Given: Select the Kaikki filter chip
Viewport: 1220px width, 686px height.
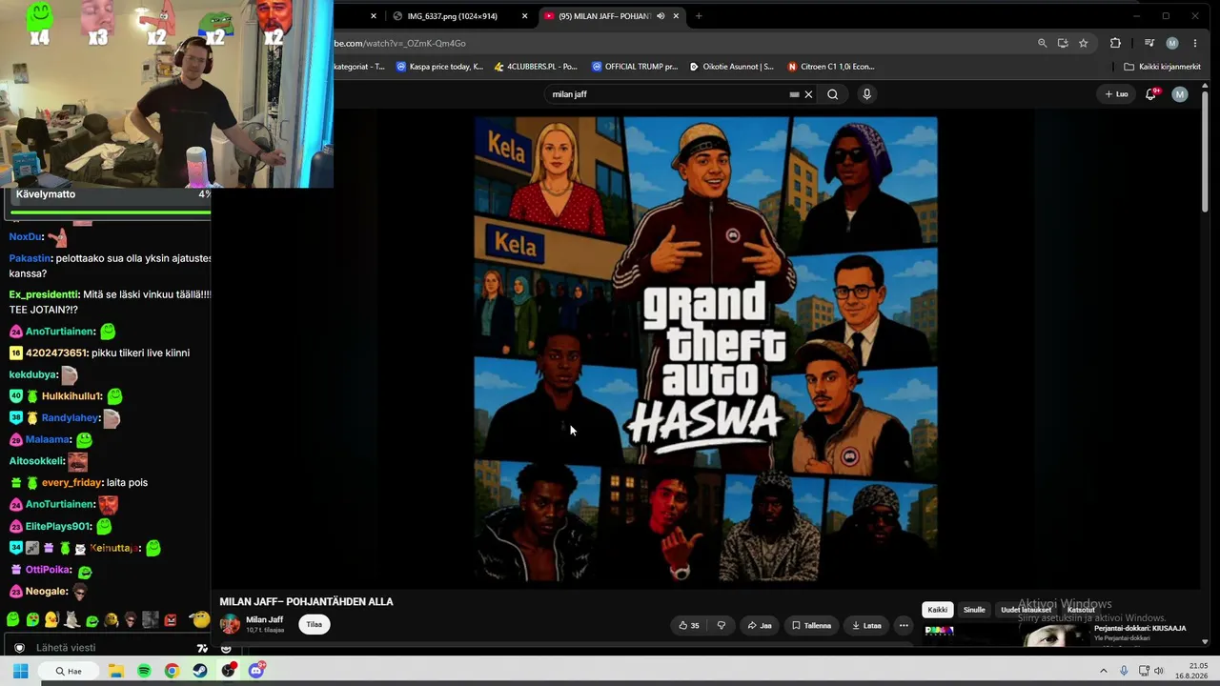Looking at the screenshot, I should pyautogui.click(x=938, y=610).
